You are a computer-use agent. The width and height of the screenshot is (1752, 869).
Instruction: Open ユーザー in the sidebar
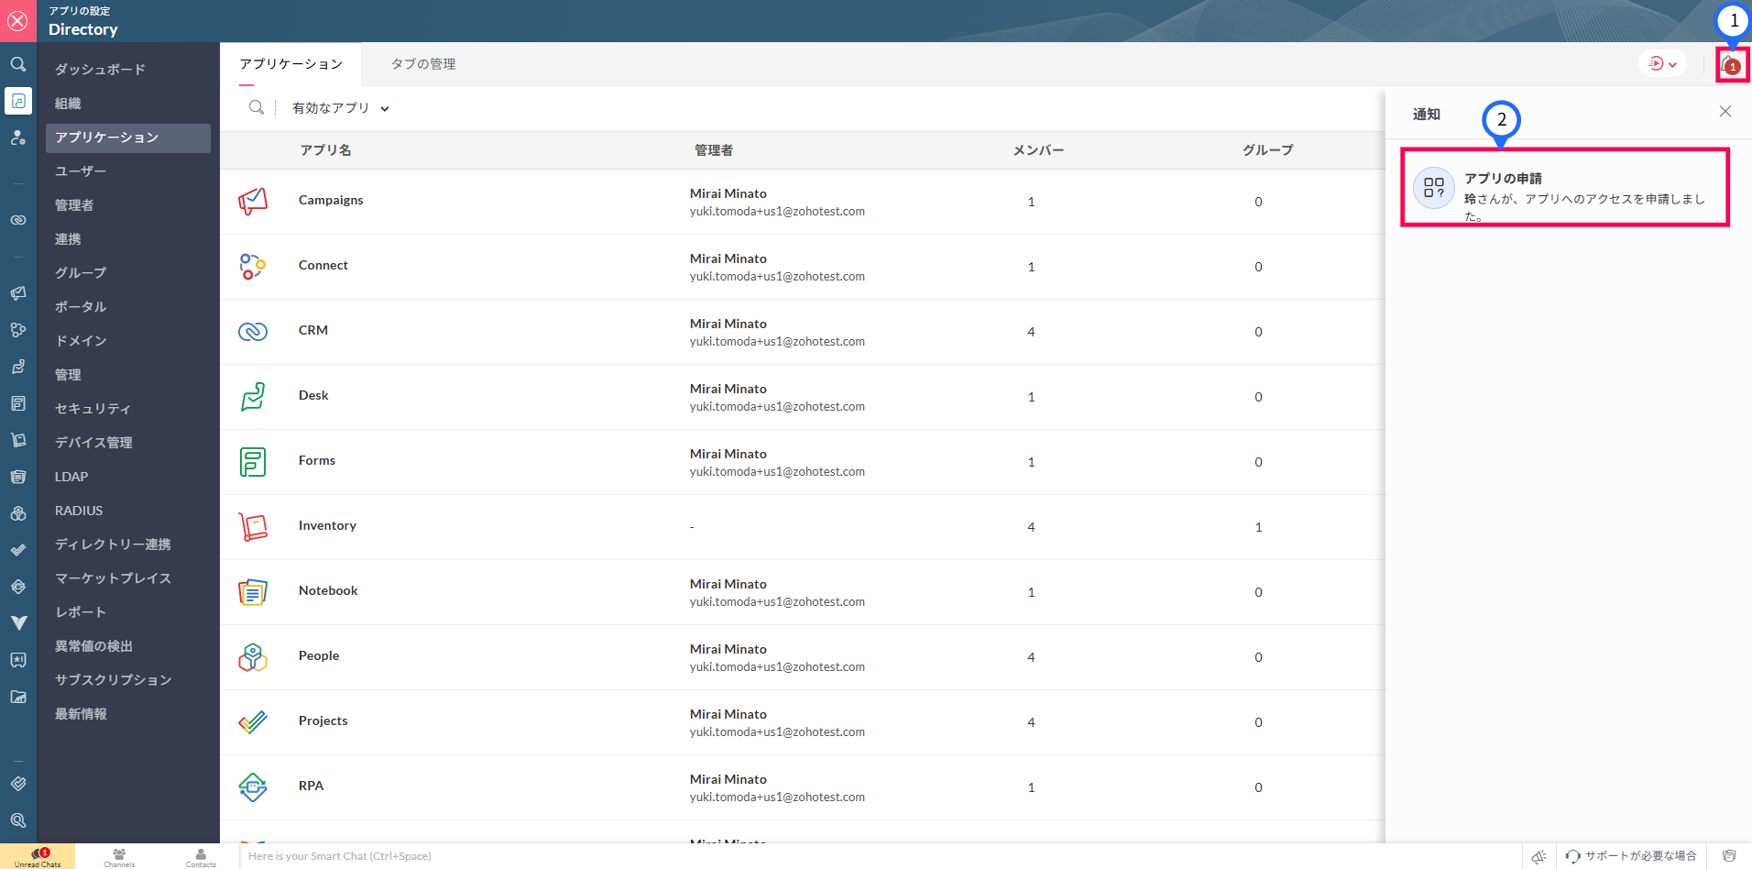128,171
